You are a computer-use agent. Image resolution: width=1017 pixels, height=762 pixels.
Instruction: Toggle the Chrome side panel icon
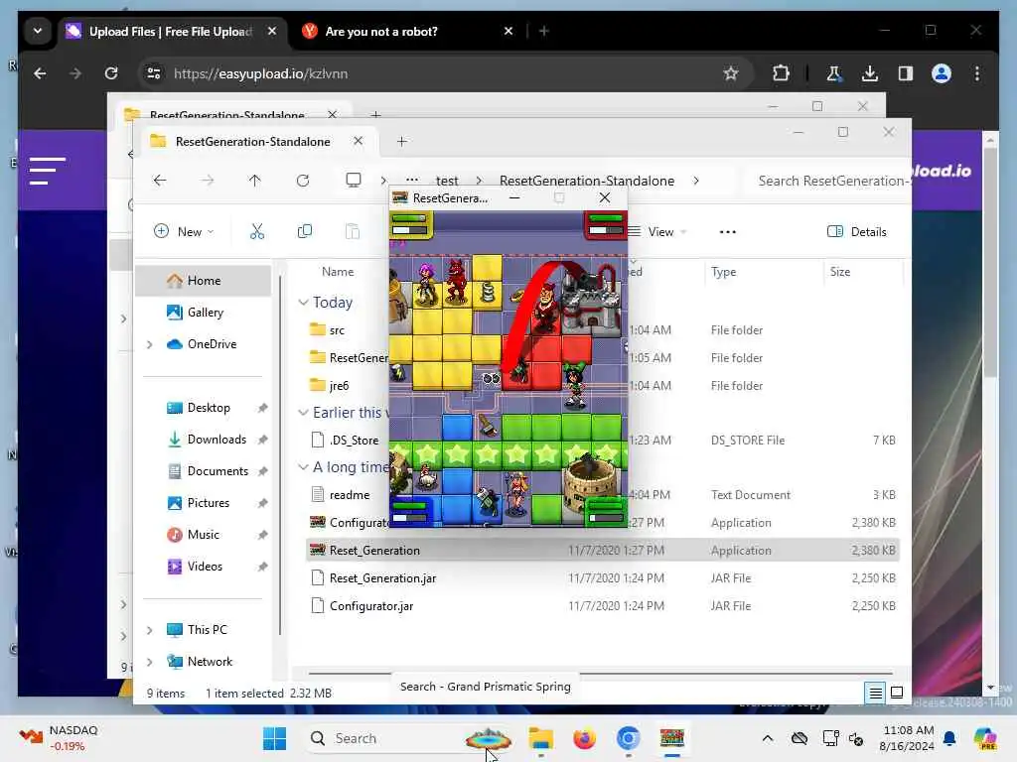click(x=906, y=73)
